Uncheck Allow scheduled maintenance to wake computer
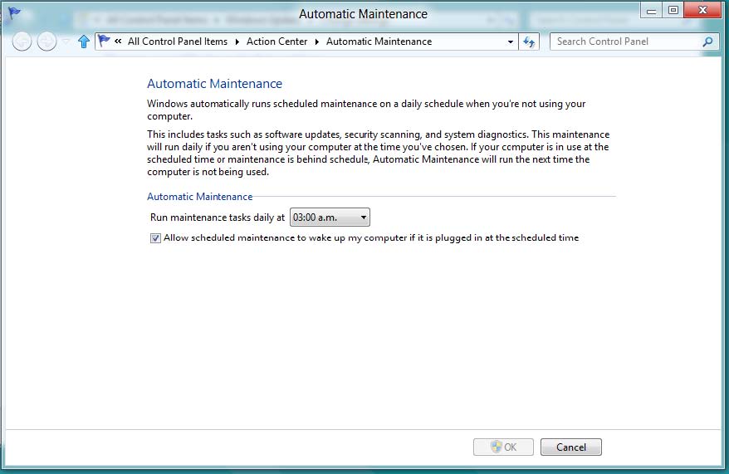The image size is (729, 474). coord(155,238)
